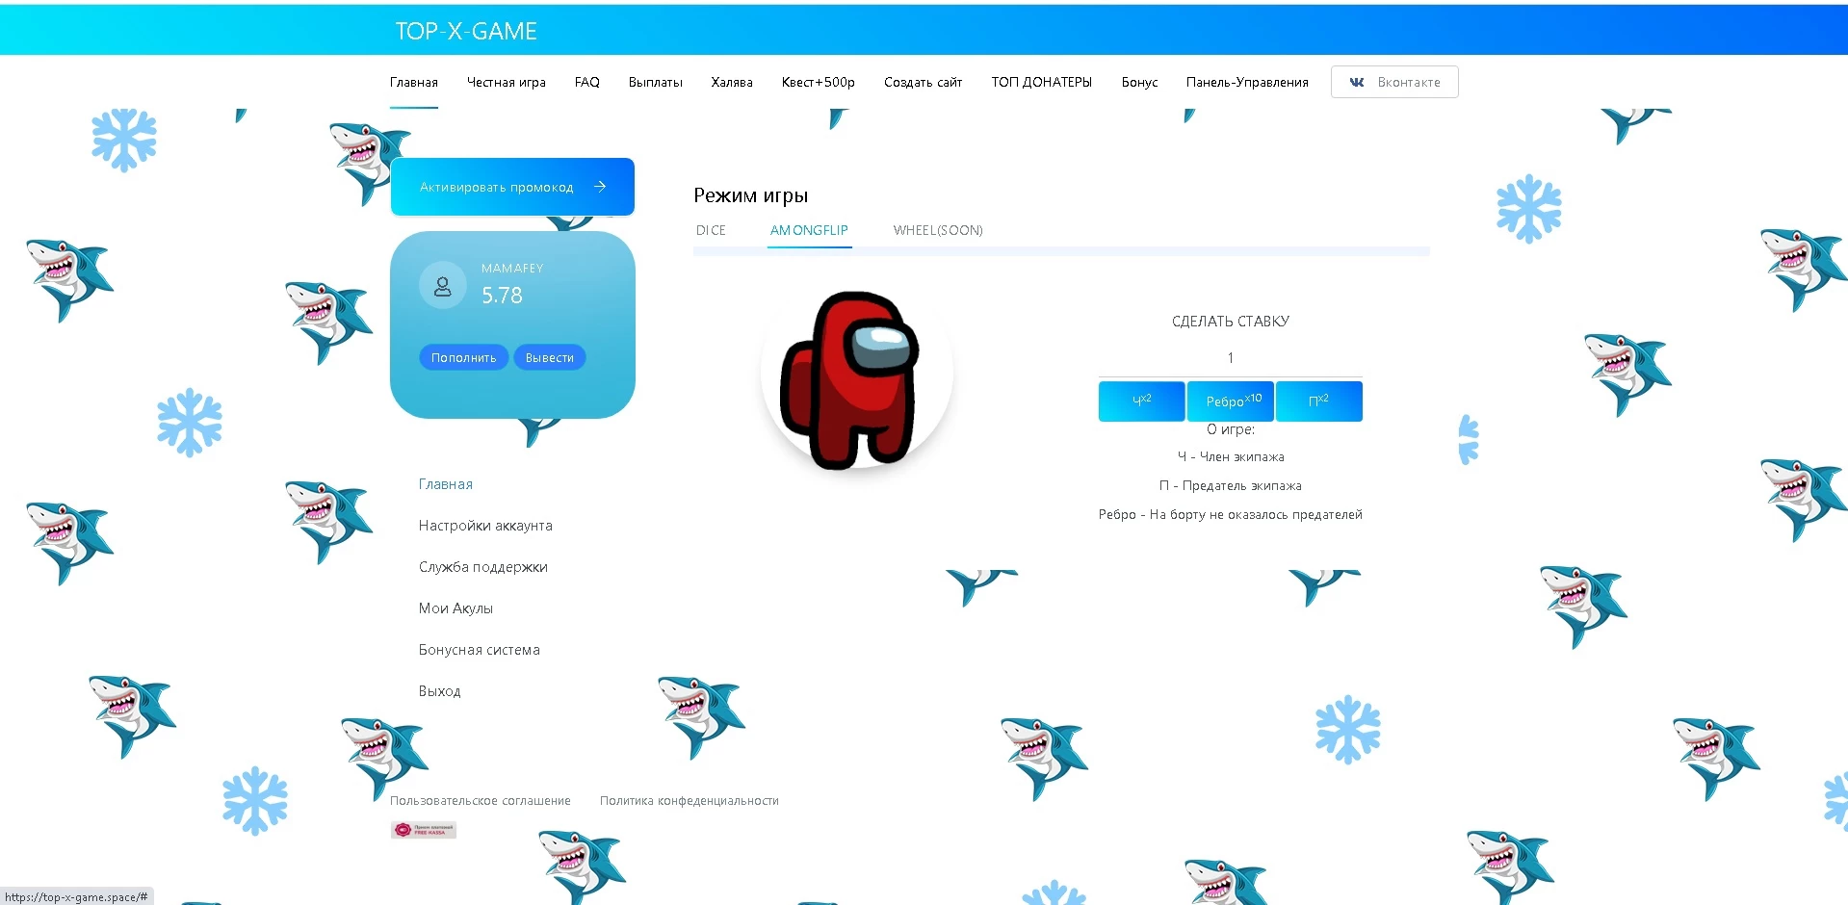Go to the FAQ page

click(587, 82)
